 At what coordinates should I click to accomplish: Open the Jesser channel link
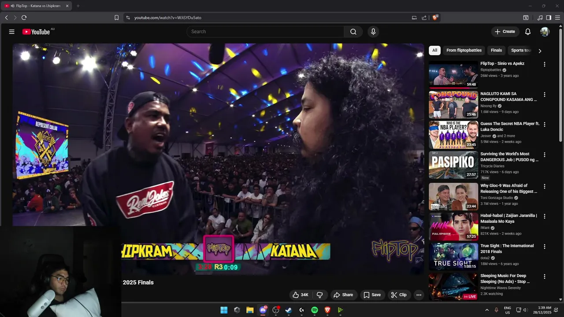[x=486, y=136]
